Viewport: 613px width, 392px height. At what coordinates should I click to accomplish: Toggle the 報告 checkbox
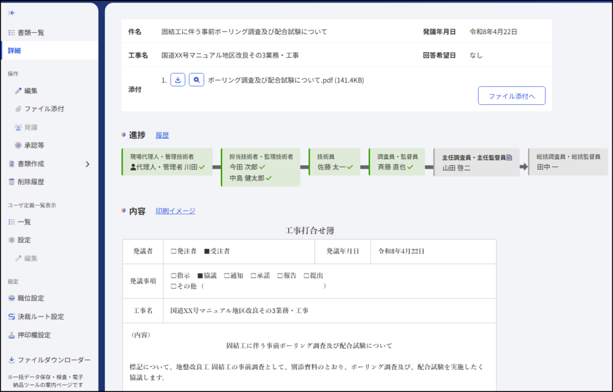coord(280,276)
